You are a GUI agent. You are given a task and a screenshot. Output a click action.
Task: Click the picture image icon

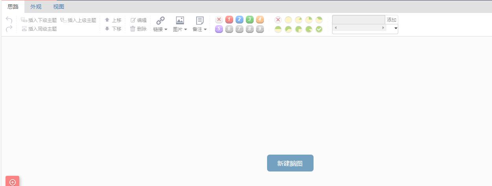point(180,20)
